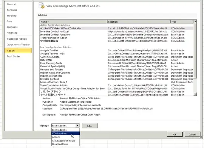The width and height of the screenshot is (204, 148).
Task: Select Analysis ToolPak - VBA row
Action: point(117,54)
